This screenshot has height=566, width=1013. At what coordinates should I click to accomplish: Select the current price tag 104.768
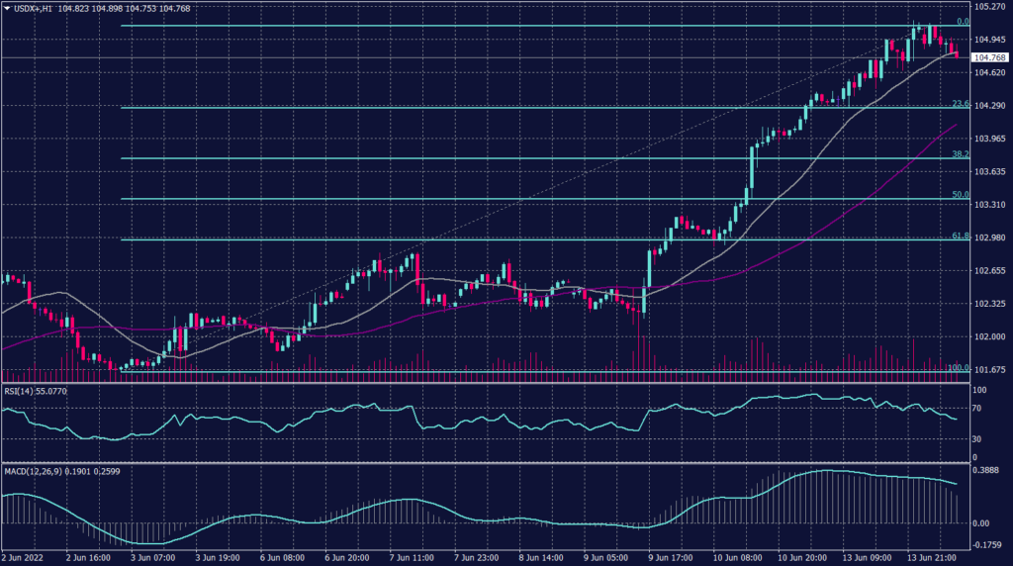[x=991, y=58]
